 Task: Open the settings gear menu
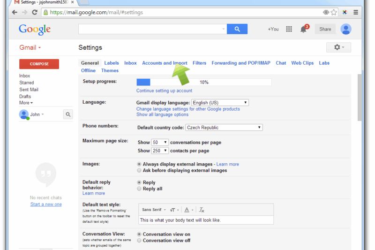[338, 47]
